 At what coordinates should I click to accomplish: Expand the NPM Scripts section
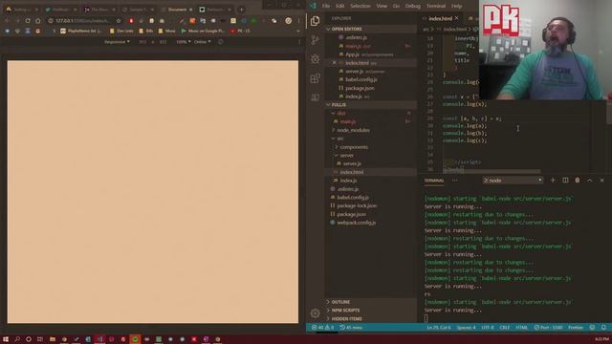click(370, 310)
